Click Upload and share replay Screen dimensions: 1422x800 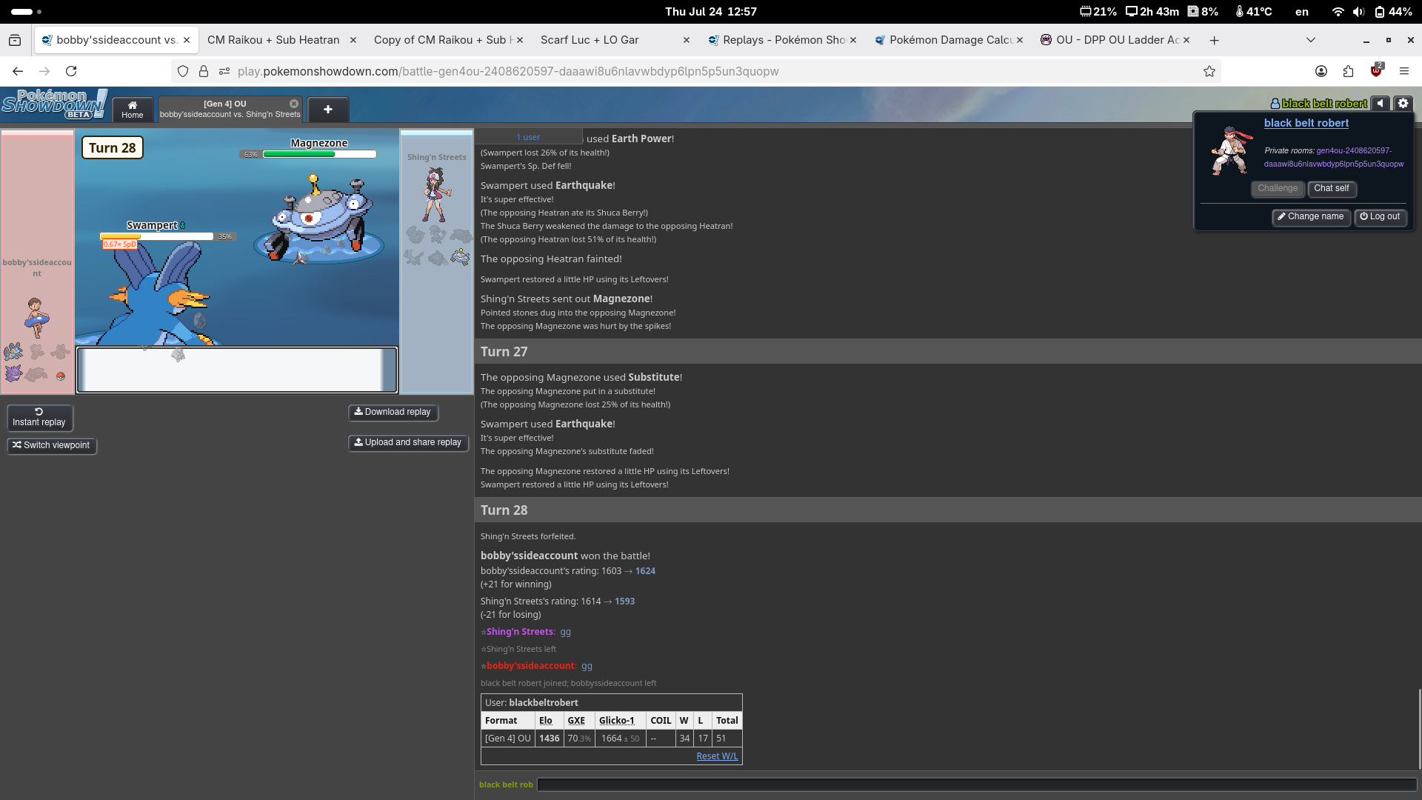pyautogui.click(x=408, y=442)
